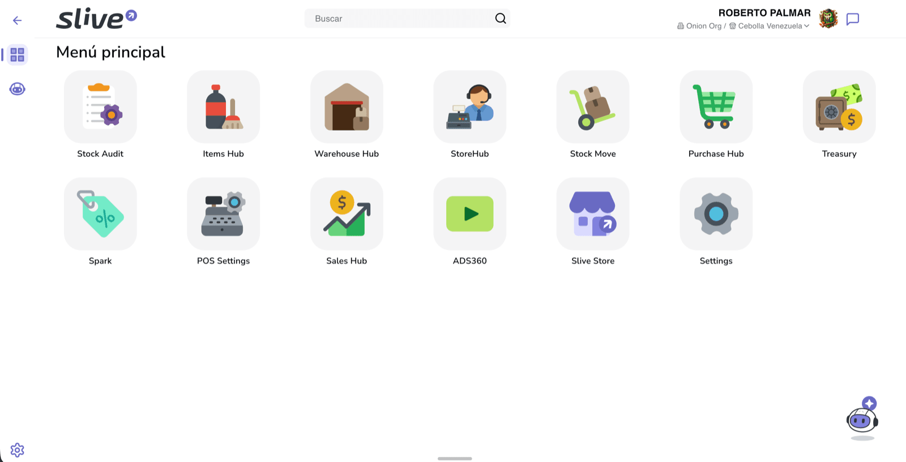The width and height of the screenshot is (906, 462).
Task: Launch the Warehouse Hub icon
Action: 347,106
